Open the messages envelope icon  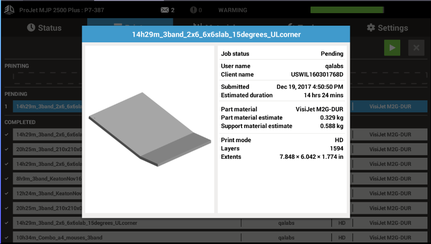click(164, 10)
